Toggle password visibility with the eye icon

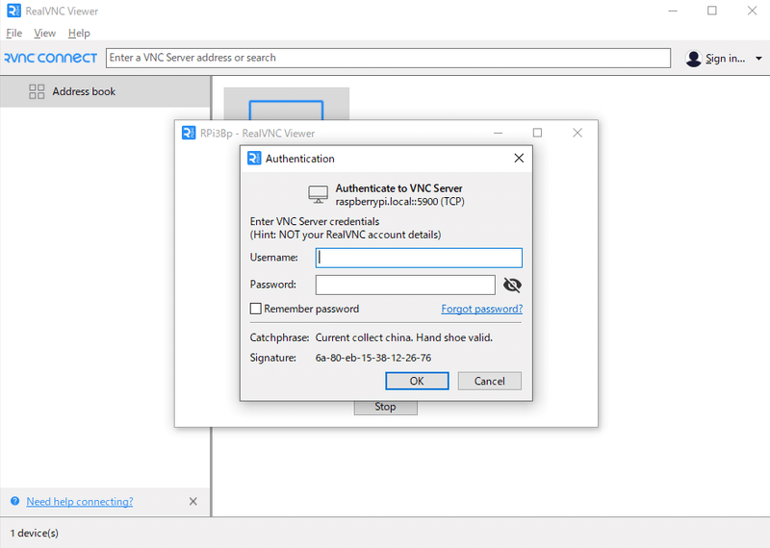pyautogui.click(x=512, y=285)
